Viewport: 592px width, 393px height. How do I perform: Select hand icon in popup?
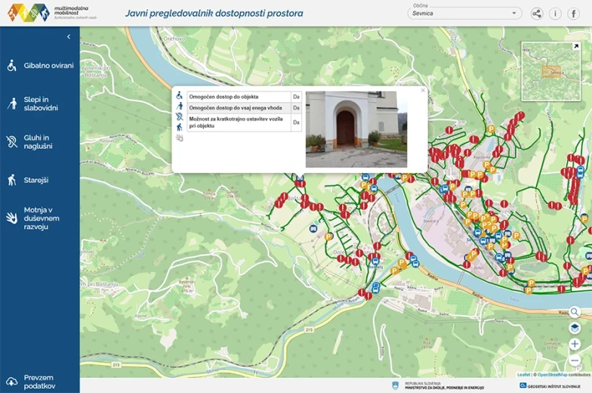click(180, 138)
